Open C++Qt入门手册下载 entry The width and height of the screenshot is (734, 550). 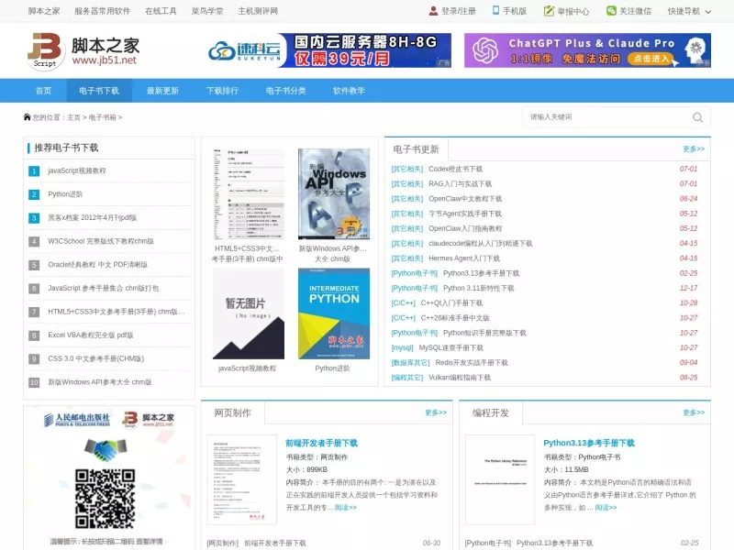[x=451, y=303]
